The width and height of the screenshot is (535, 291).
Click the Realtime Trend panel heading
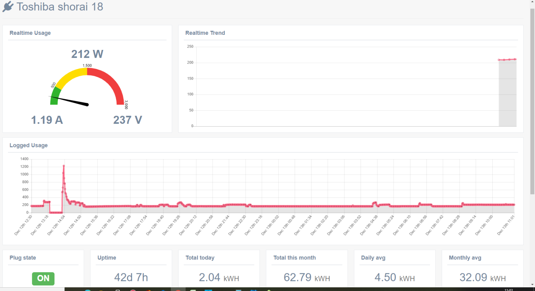(205, 33)
